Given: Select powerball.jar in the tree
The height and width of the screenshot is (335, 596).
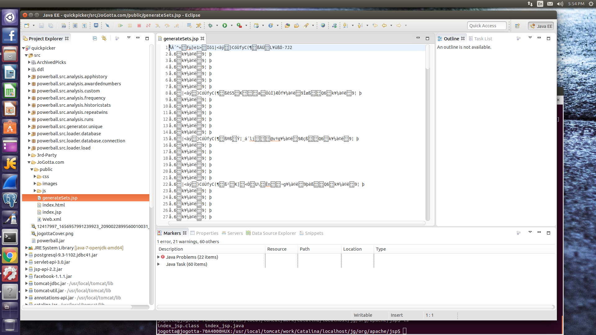Looking at the screenshot, I should [x=51, y=241].
